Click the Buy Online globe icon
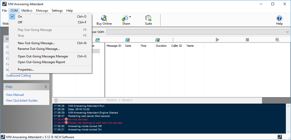The width and height of the screenshot is (291, 140). click(104, 18)
